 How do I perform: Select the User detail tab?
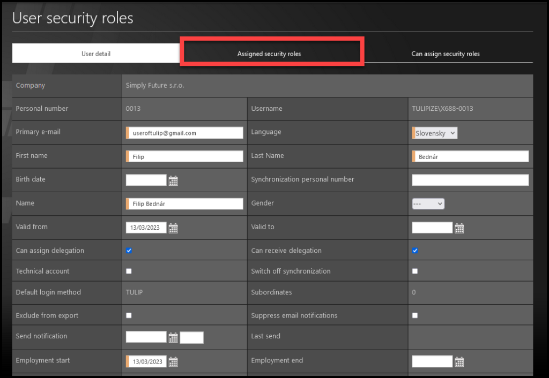click(x=96, y=54)
